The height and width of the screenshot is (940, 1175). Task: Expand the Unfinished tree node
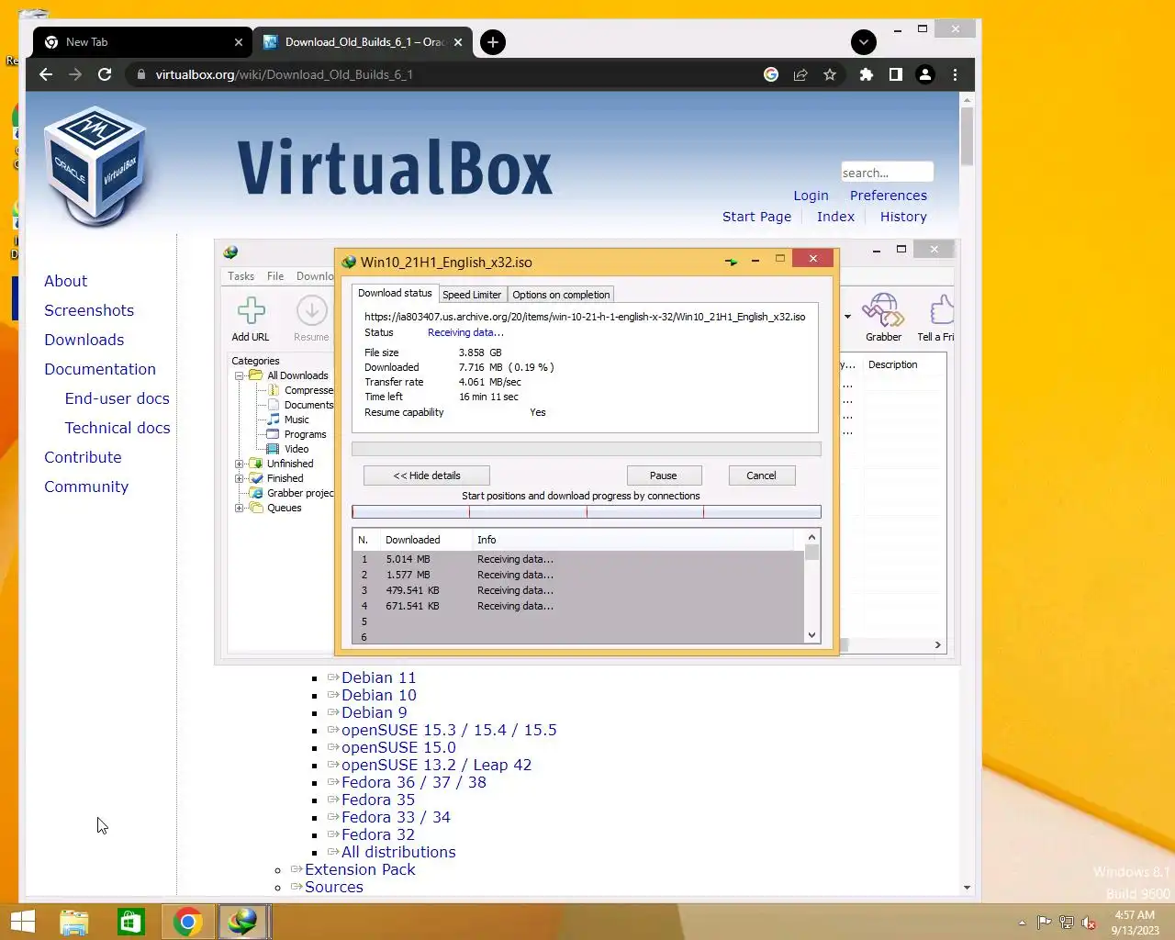pos(239,464)
